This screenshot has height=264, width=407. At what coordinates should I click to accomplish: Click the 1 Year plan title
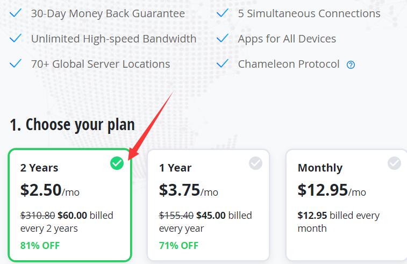175,168
